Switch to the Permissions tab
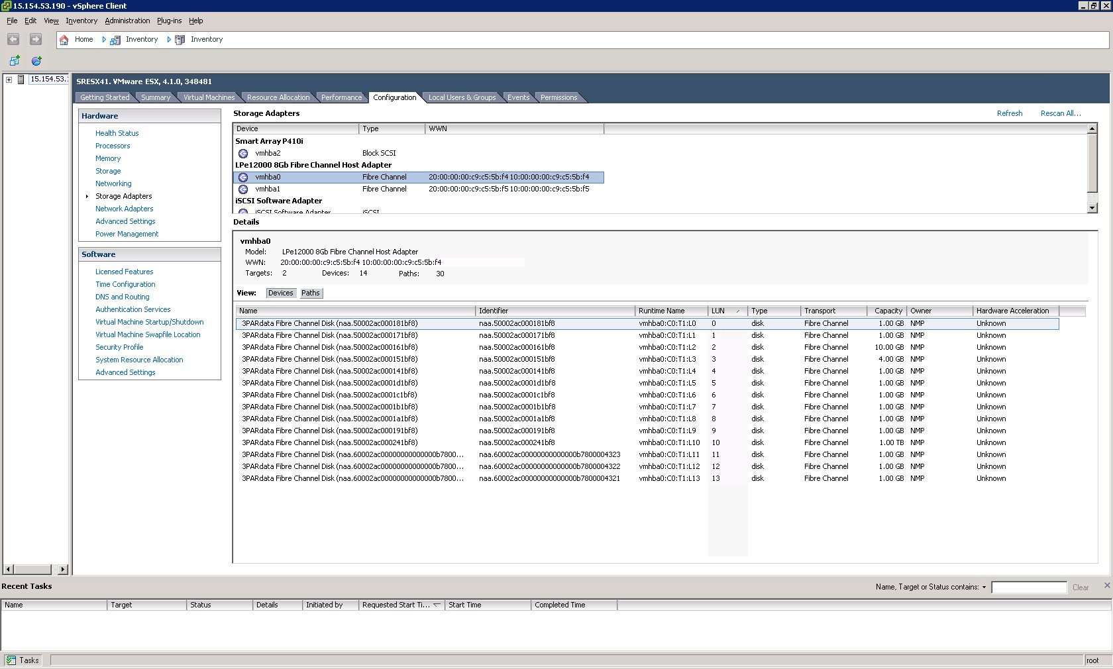The image size is (1113, 669). pyautogui.click(x=558, y=97)
